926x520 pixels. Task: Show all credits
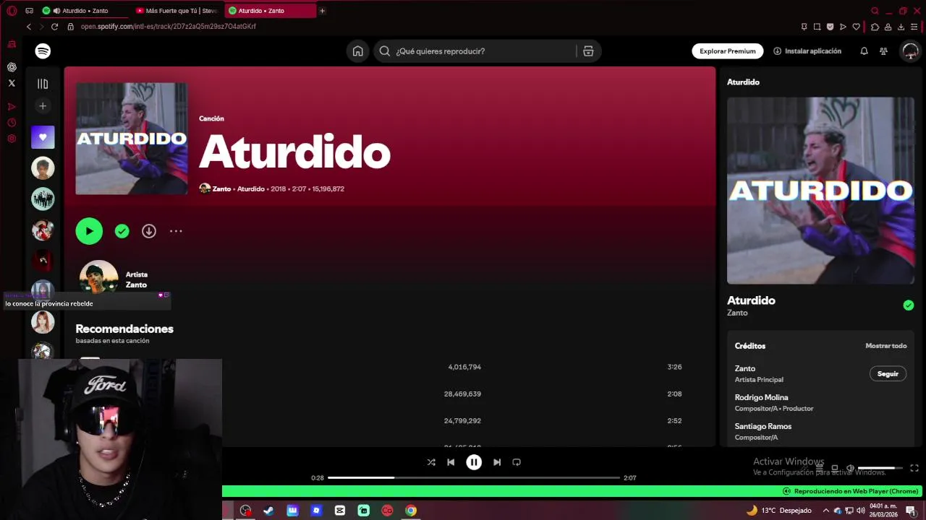click(x=885, y=346)
